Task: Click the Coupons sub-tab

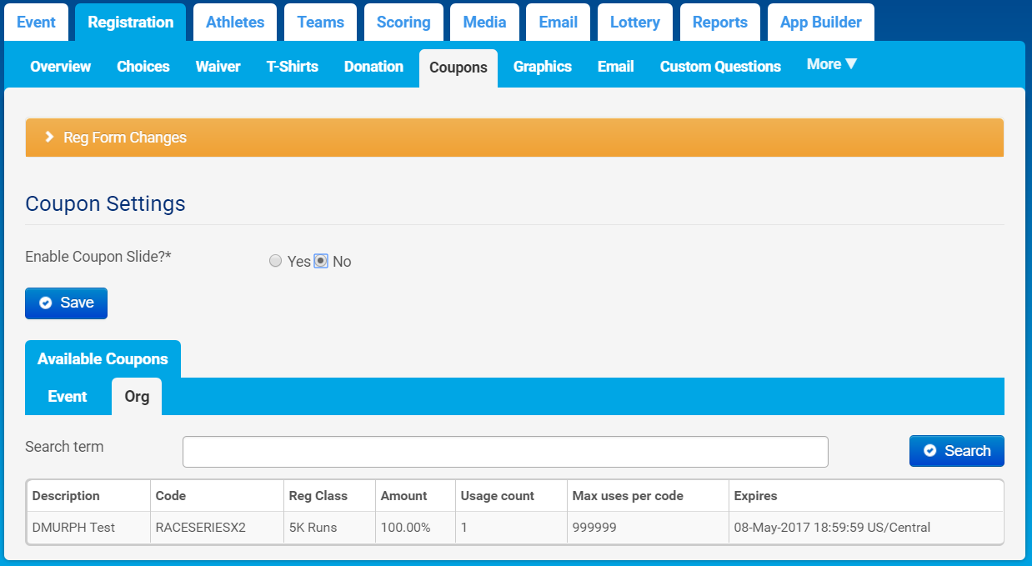Action: (458, 68)
